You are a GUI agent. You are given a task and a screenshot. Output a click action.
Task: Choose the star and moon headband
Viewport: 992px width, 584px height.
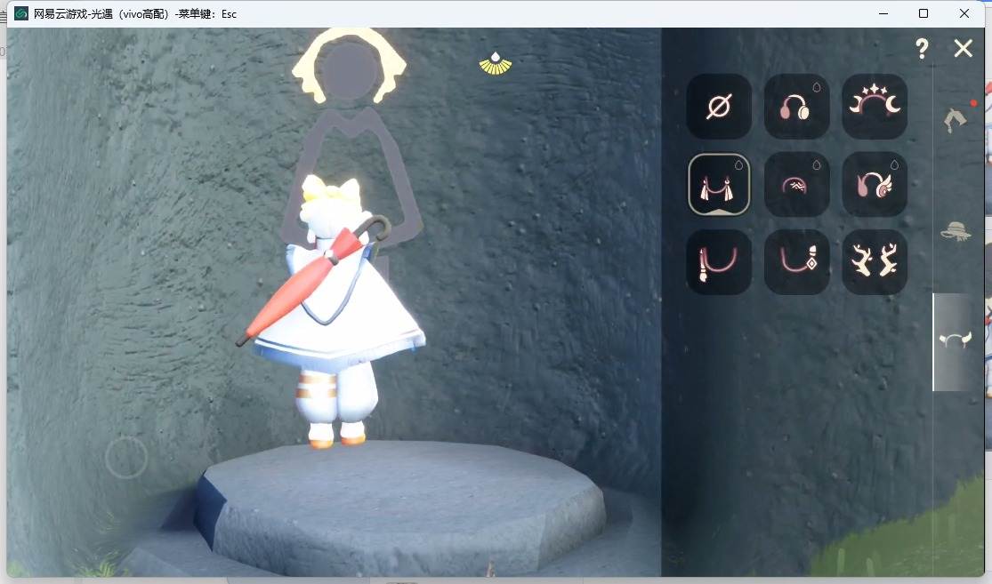coord(875,106)
